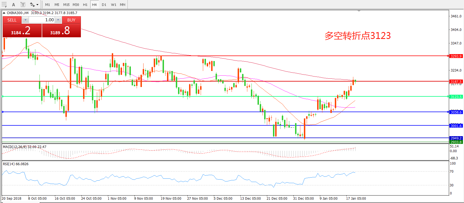Toggle the active H4 timeframe button

[x=94, y=5]
